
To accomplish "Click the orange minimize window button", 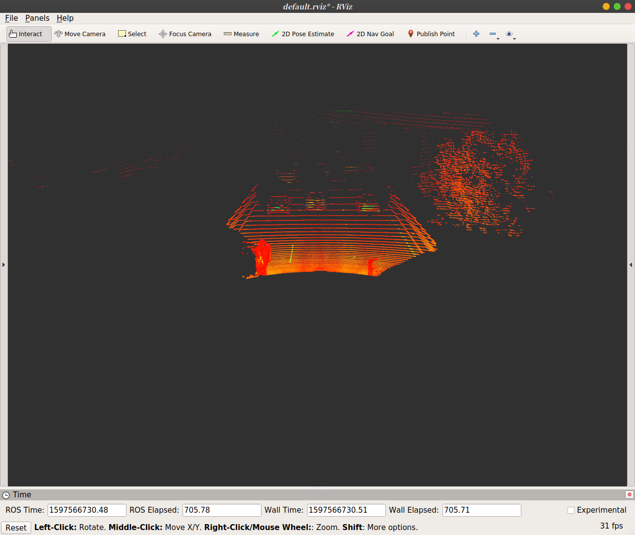I will pyautogui.click(x=606, y=6).
